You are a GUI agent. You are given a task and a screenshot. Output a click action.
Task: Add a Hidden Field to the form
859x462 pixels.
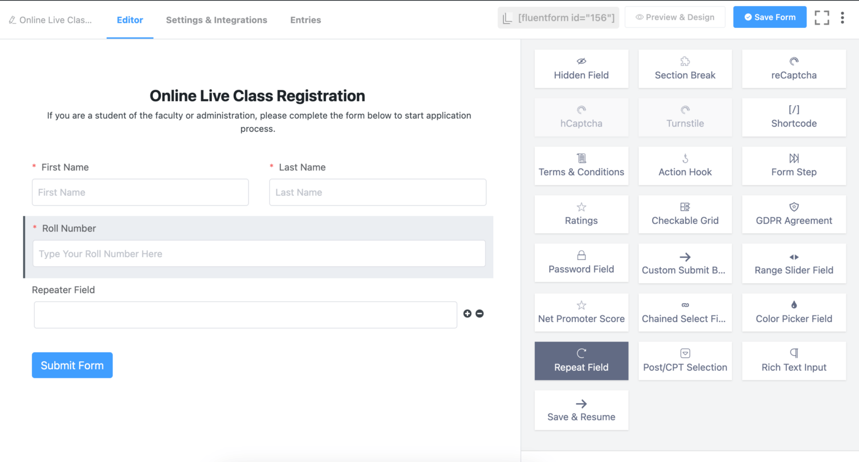(581, 68)
